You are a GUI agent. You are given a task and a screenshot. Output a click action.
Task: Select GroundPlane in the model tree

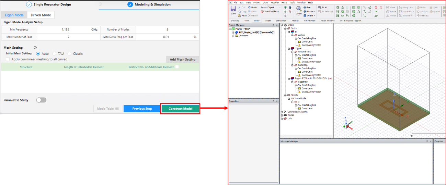point(305,52)
